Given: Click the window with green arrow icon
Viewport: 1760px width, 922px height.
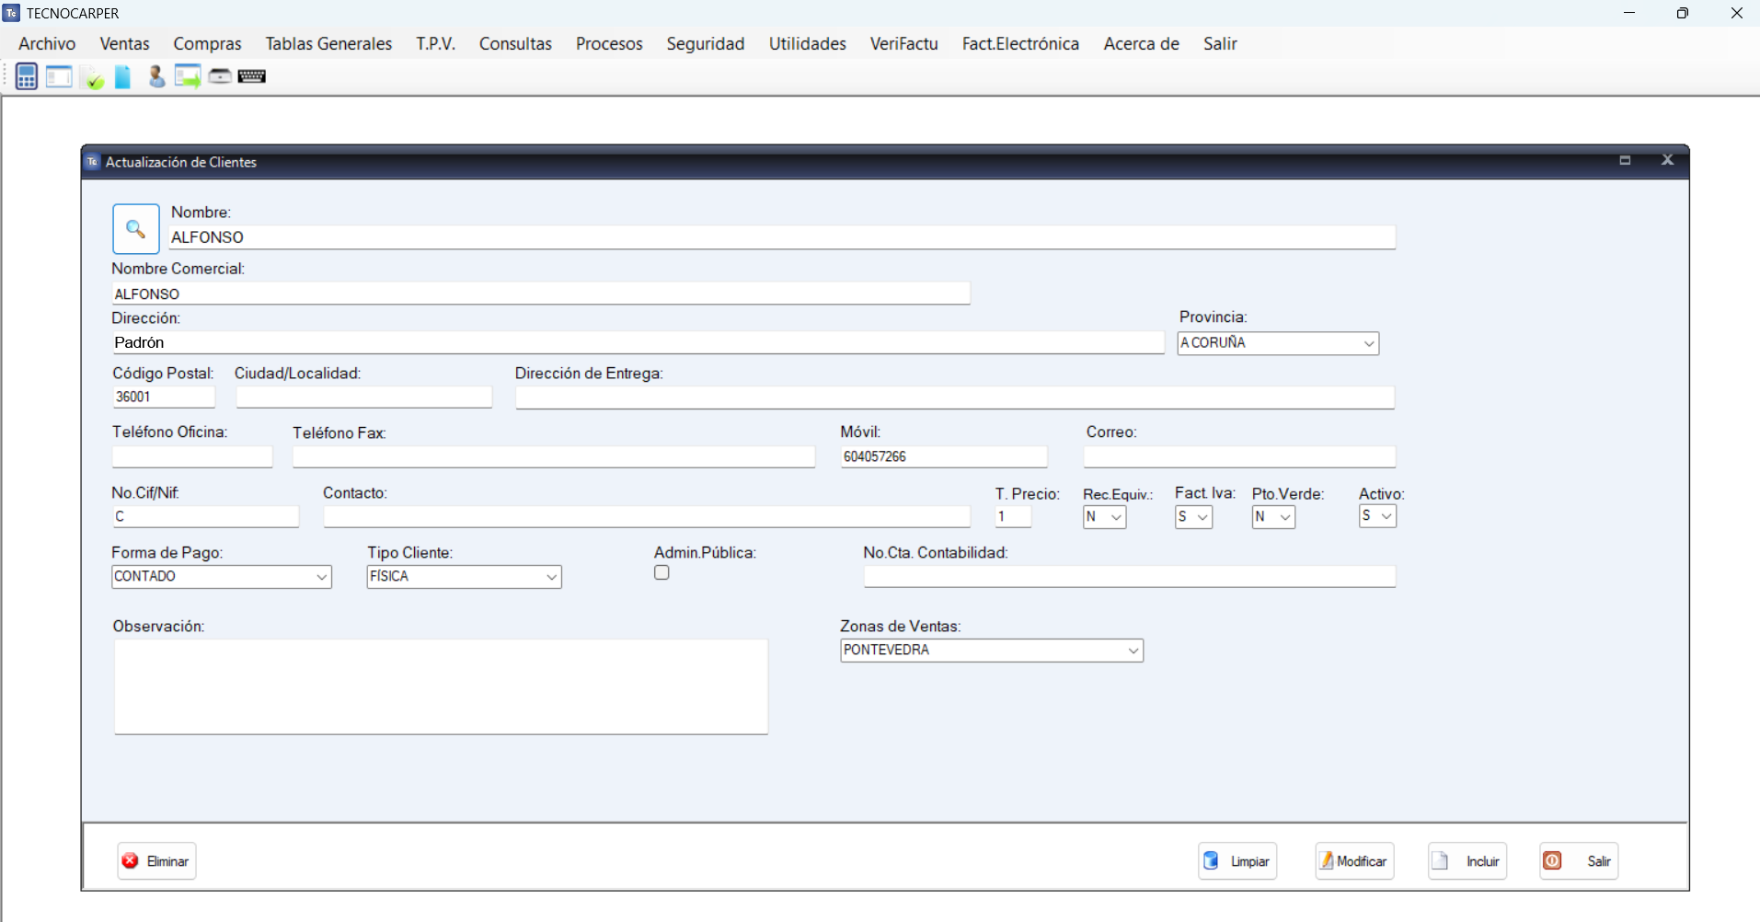Looking at the screenshot, I should [188, 77].
